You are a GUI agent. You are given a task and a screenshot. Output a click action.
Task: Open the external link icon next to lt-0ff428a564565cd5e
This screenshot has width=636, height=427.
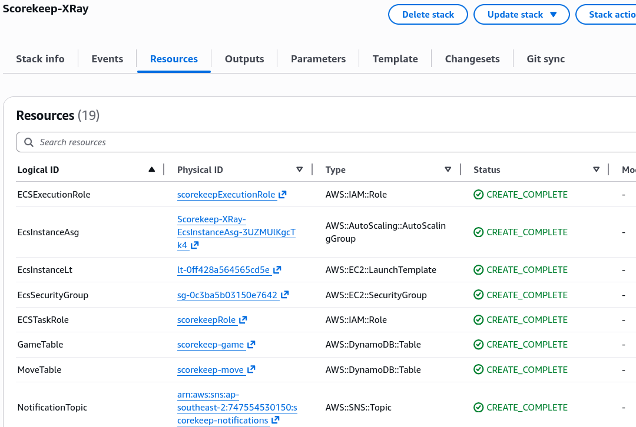click(277, 270)
